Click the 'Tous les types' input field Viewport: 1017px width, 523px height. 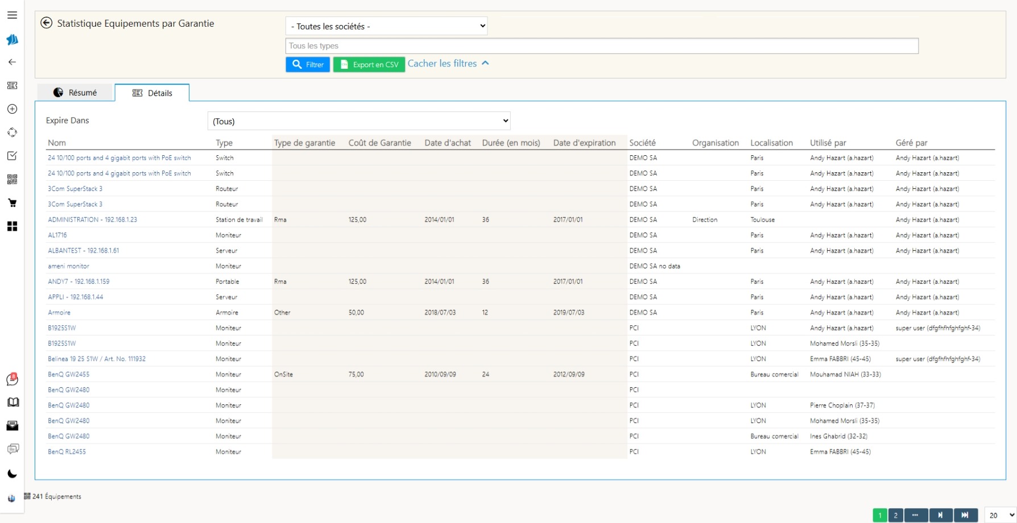click(x=601, y=46)
